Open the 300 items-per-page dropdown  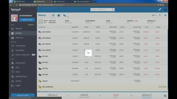point(154,15)
